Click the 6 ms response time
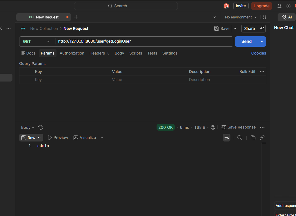296x216 pixels. click(184, 127)
